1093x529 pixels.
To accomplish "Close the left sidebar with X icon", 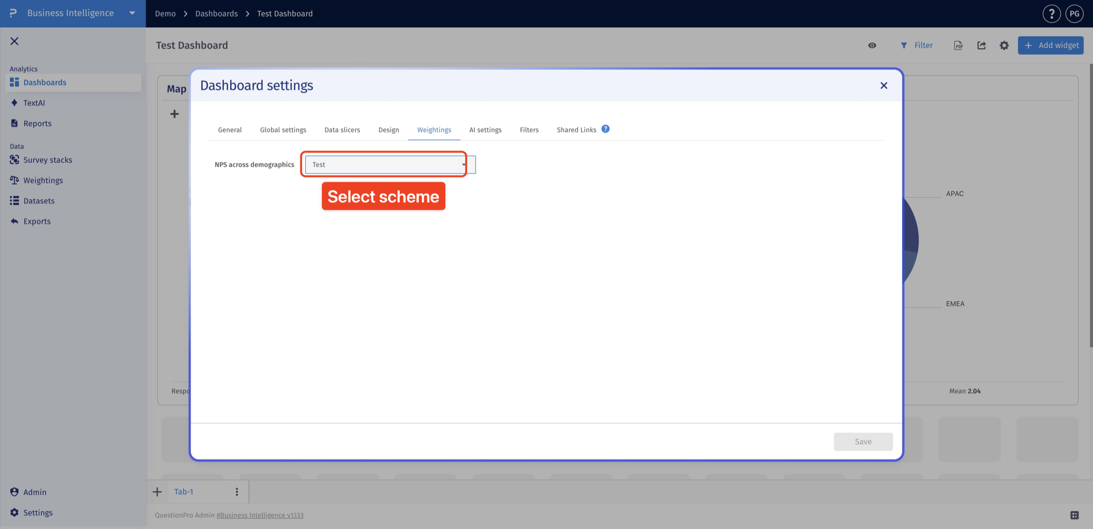I will (x=14, y=41).
